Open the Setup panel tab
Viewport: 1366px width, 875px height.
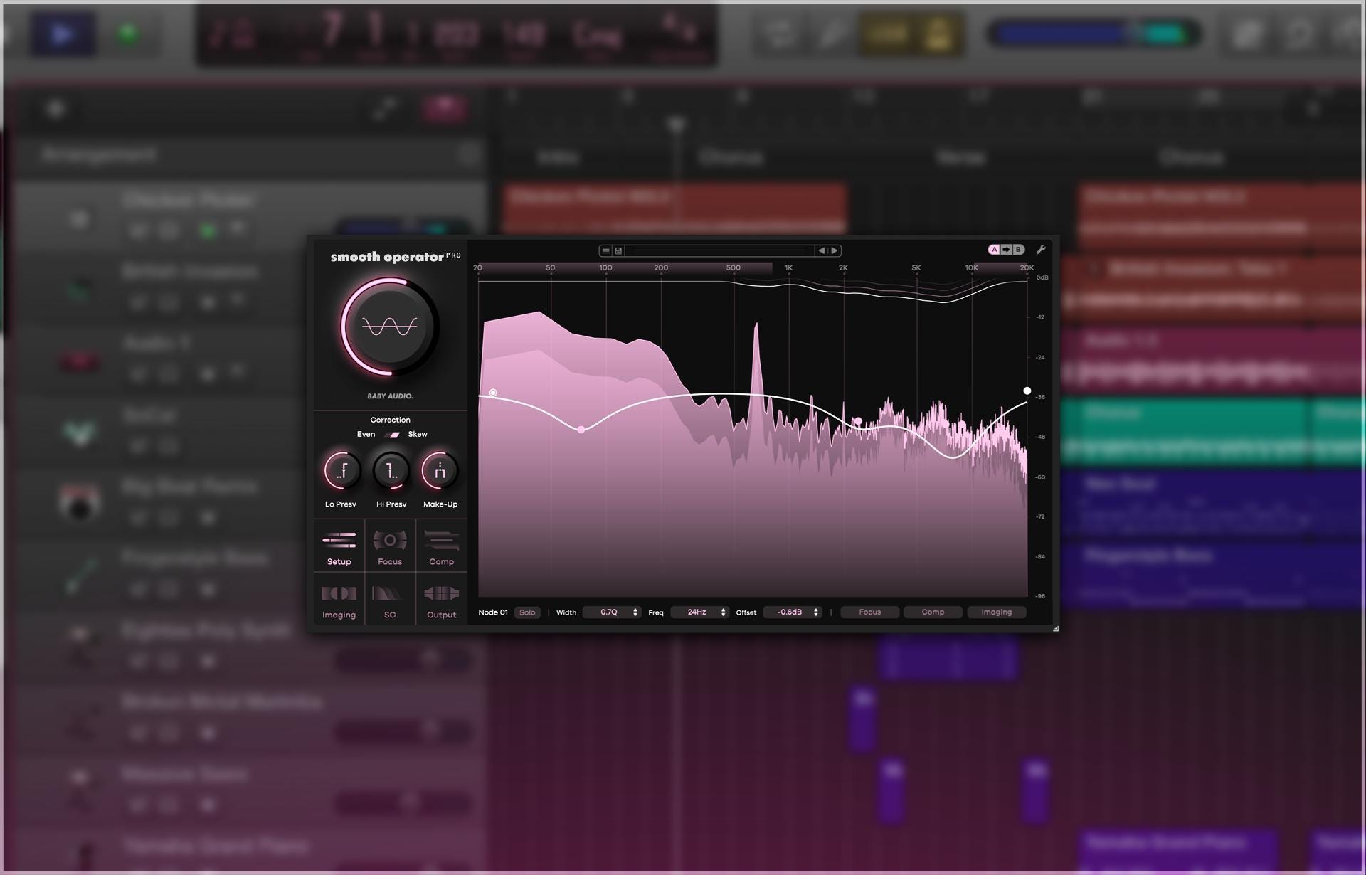click(339, 546)
